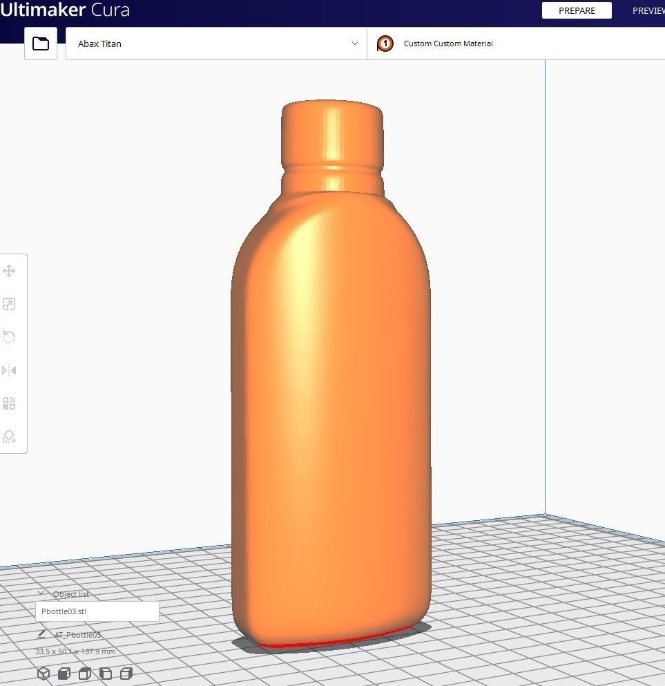
Task: Select the Move tool
Action: (x=9, y=271)
